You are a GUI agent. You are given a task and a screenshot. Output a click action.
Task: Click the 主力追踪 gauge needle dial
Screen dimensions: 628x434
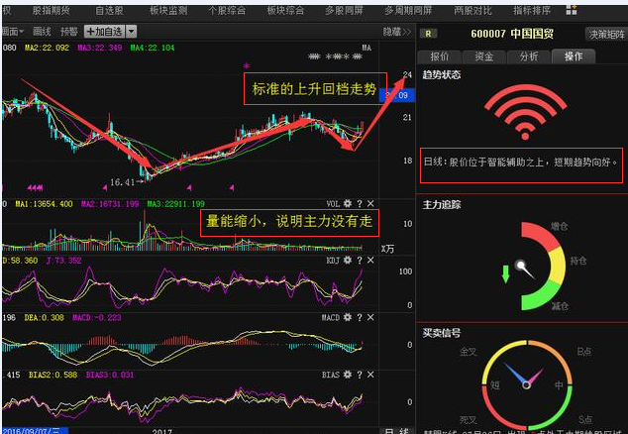(x=524, y=269)
